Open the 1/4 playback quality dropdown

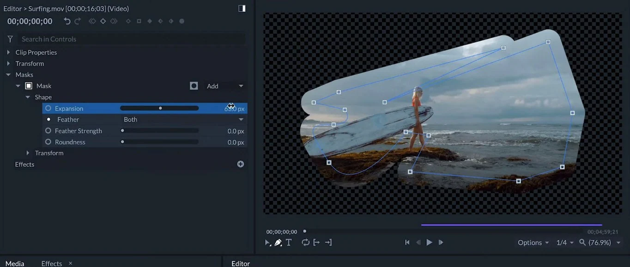click(564, 242)
